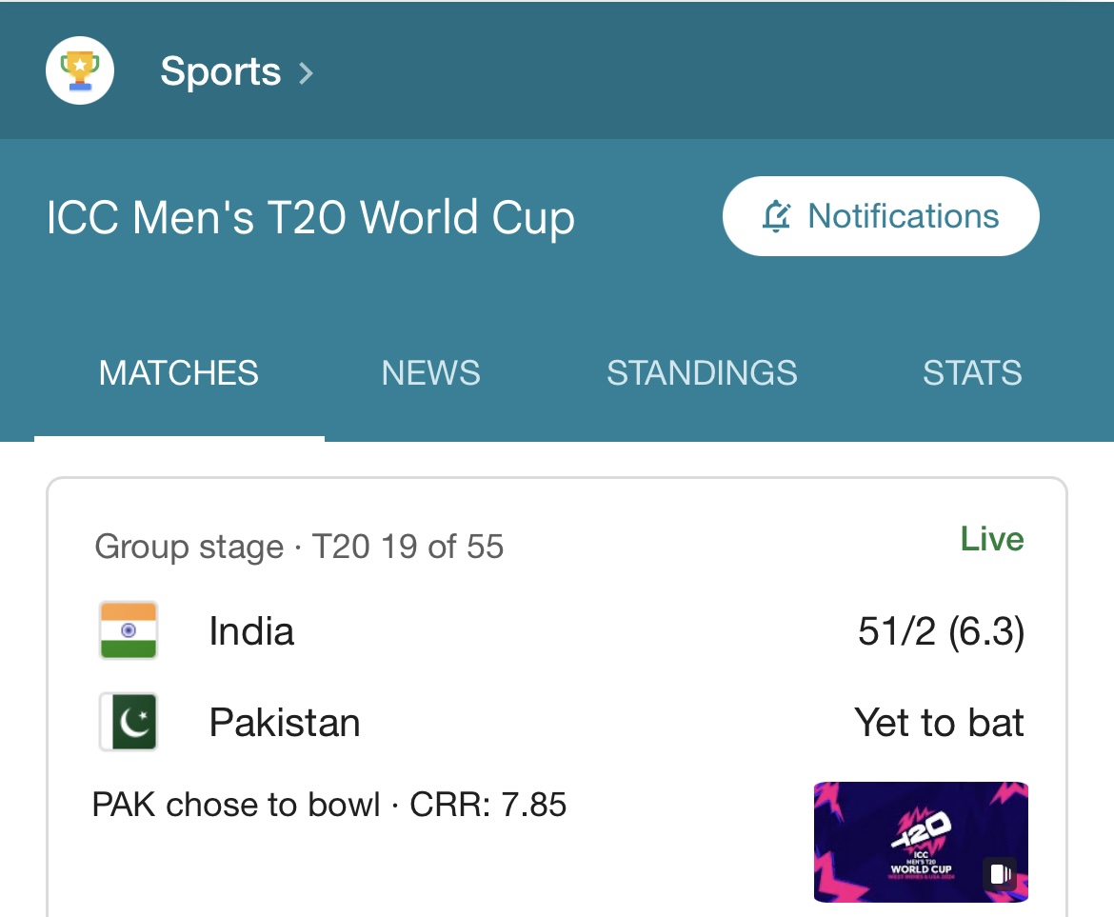Screen dimensions: 1114x917
Task: Click the green Live status label
Action: (x=992, y=538)
